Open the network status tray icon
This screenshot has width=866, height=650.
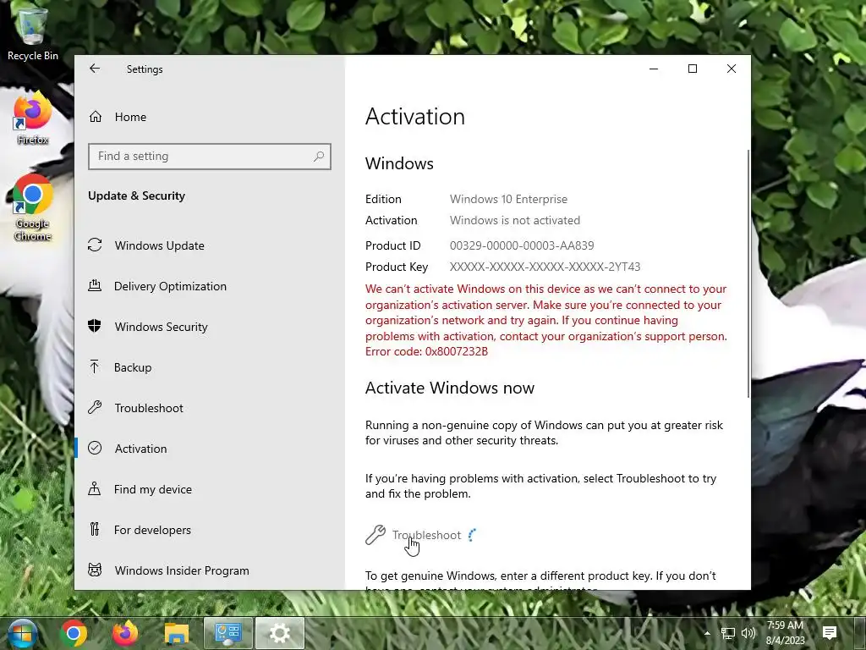coord(728,633)
